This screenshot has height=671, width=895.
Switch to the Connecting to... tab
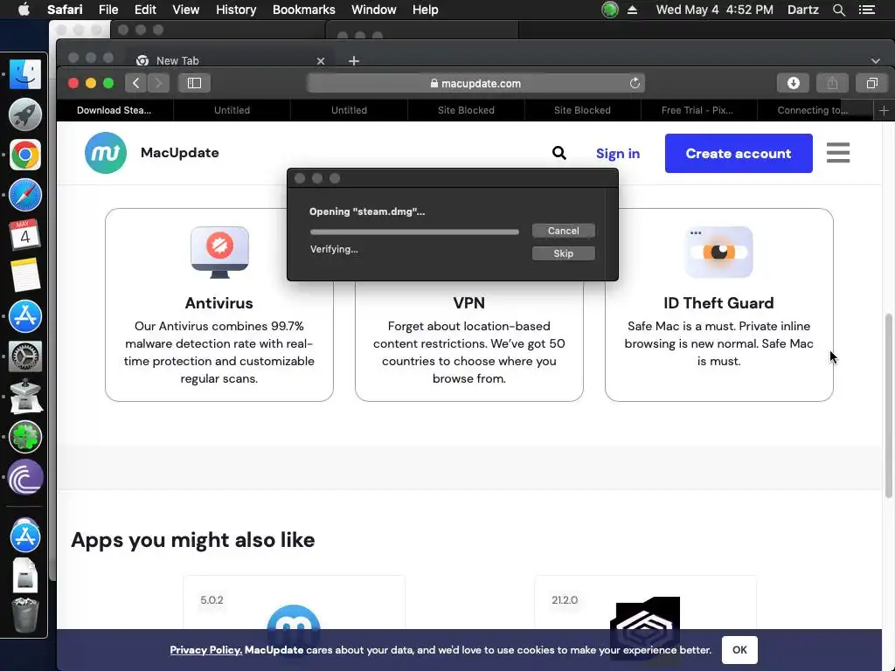[813, 110]
